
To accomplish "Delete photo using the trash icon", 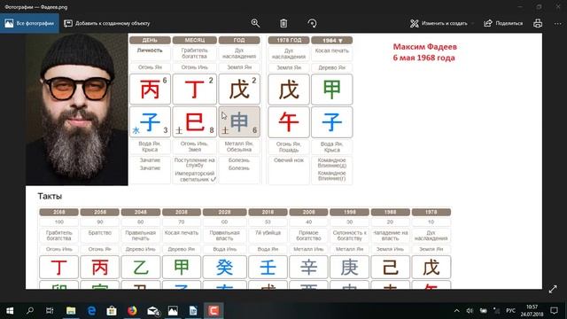I will [283, 23].
